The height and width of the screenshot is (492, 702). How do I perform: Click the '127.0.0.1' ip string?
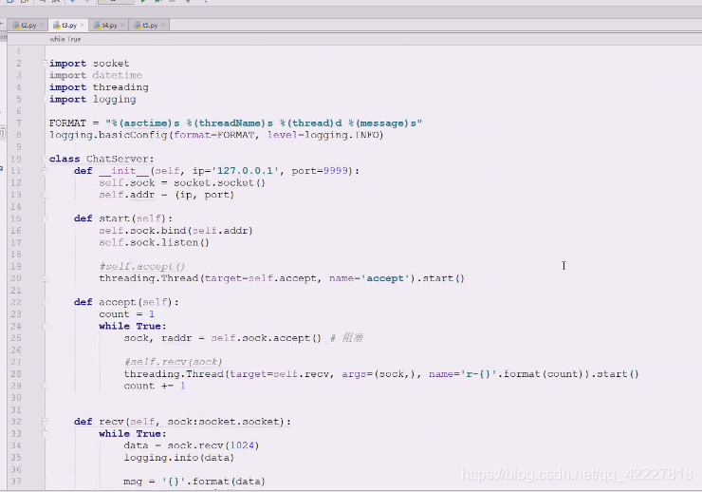245,171
